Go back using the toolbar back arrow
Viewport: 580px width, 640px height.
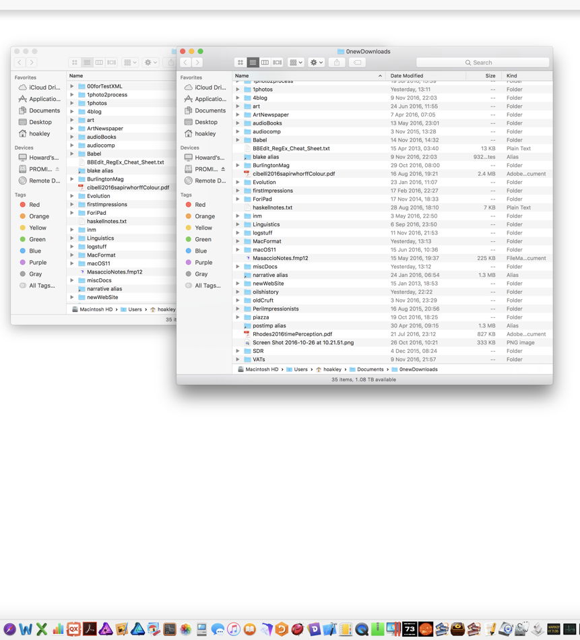point(185,62)
